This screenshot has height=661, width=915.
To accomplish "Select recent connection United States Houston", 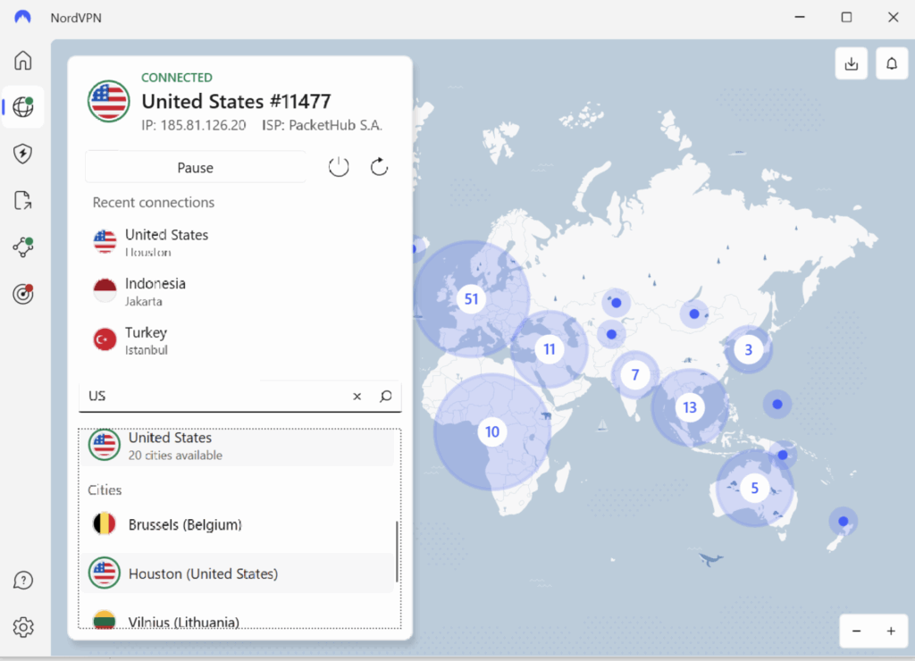I will (240, 243).
